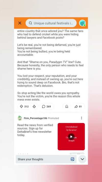Close the post with the X icon
This screenshot has width=102, height=182.
click(20, 23)
